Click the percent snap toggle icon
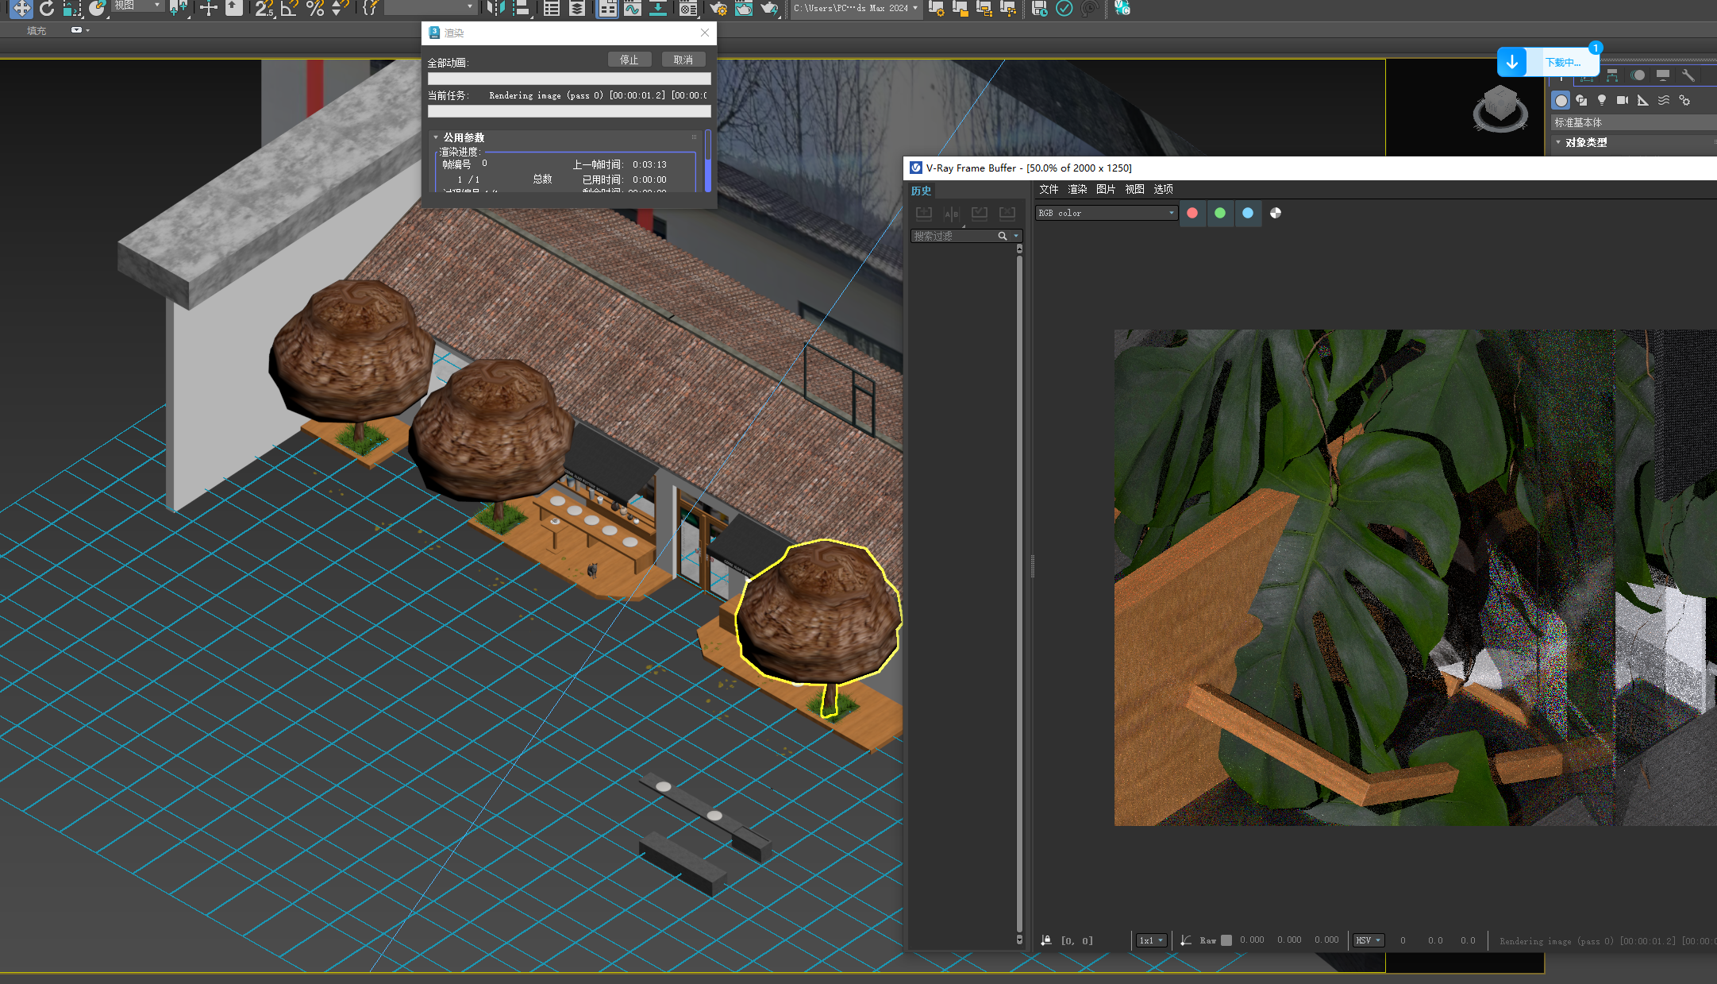This screenshot has width=1717, height=984. pos(315,9)
